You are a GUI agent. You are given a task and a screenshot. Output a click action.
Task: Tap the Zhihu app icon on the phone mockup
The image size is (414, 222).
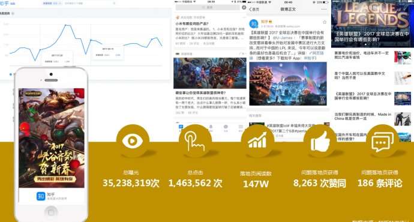[x=41, y=196]
